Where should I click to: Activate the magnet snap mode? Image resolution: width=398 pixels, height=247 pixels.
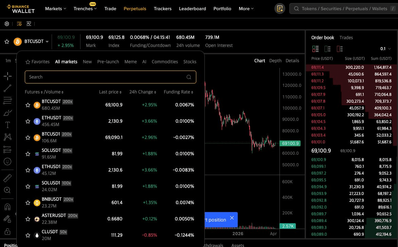click(7, 207)
